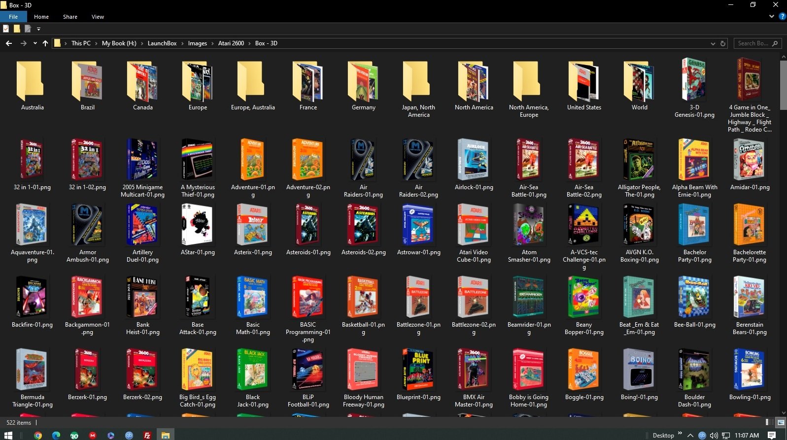This screenshot has height=440, width=787.
Task: Launch Microsoft Edge from taskbar
Action: 56,435
